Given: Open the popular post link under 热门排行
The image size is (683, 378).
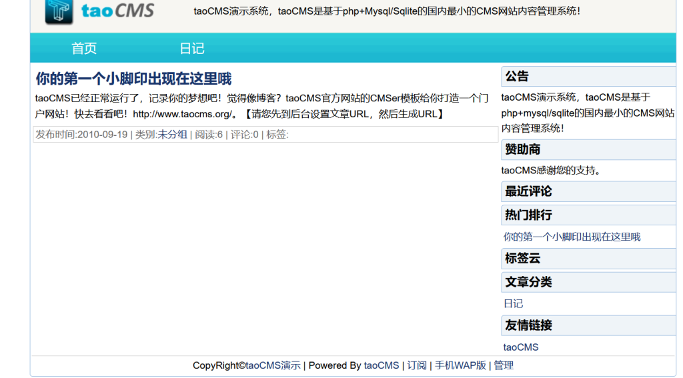Looking at the screenshot, I should [x=572, y=237].
